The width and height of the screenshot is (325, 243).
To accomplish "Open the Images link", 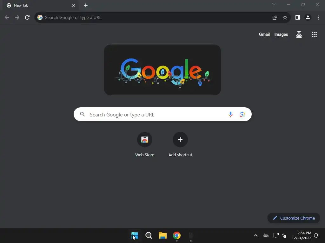I will (x=281, y=34).
